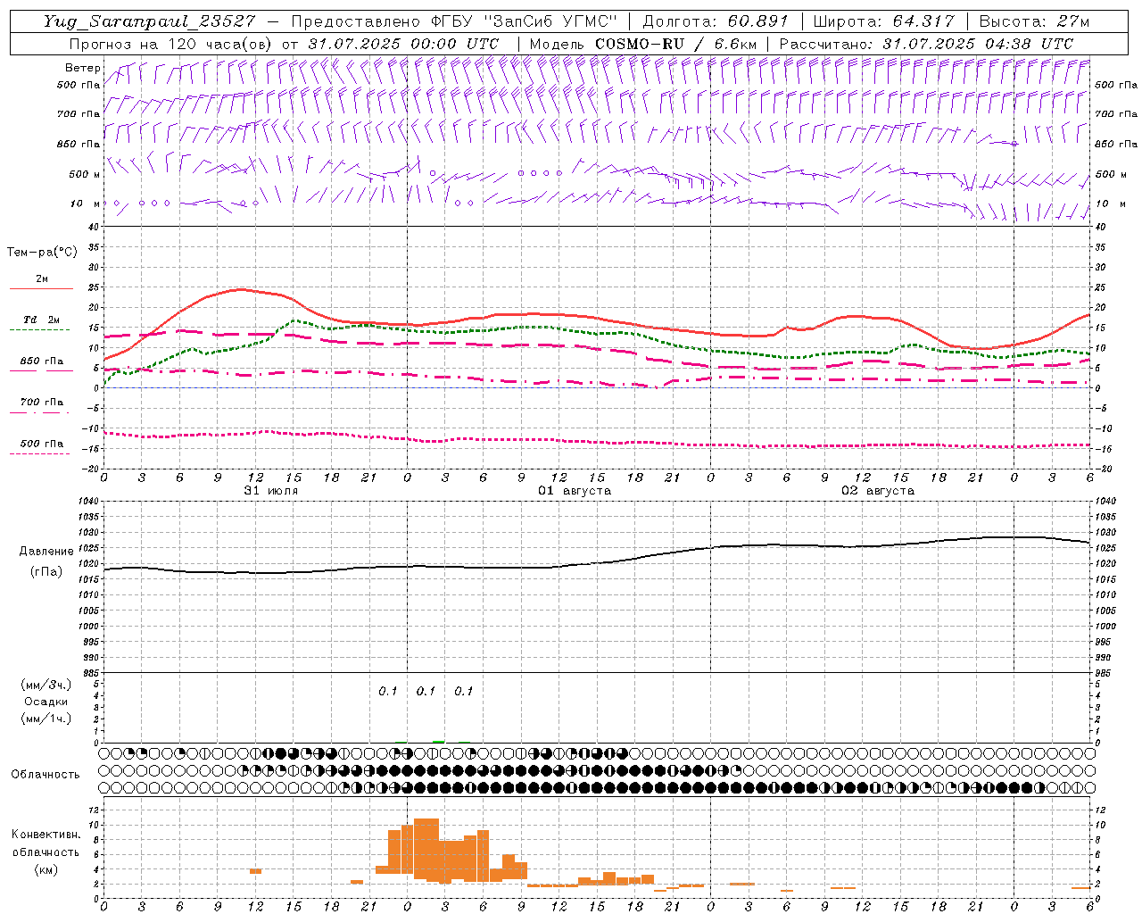Click the 10 м wind level label on the left
Screen dimensions: 1142x914
(x=86, y=204)
